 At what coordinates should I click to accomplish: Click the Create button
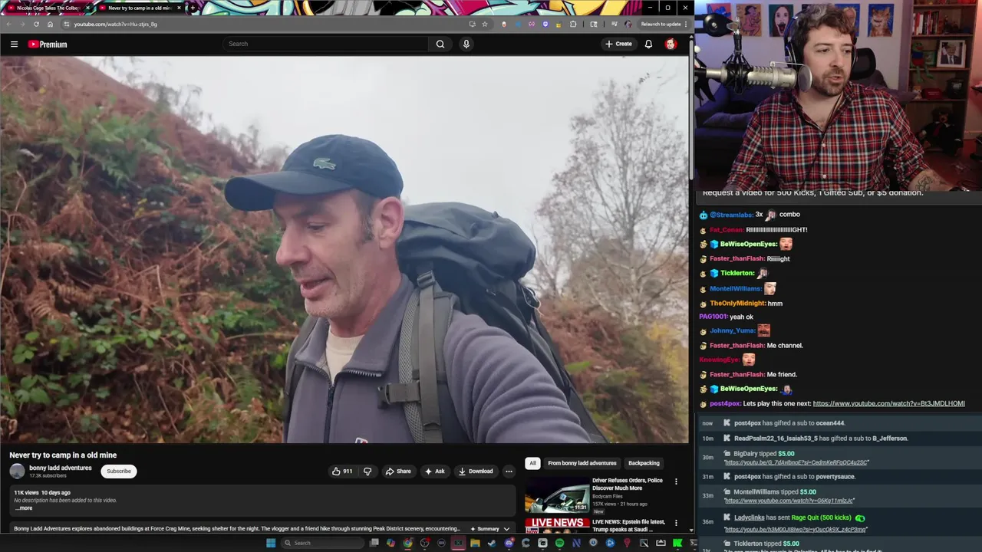click(x=618, y=44)
